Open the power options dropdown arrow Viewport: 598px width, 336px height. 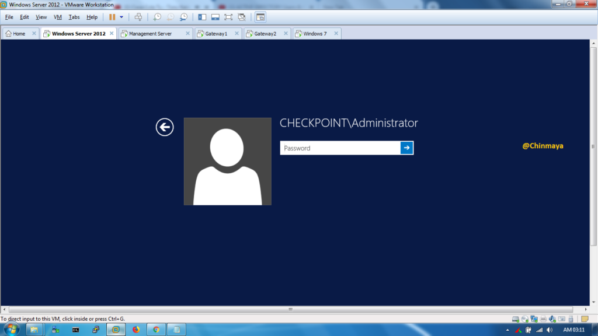point(121,17)
